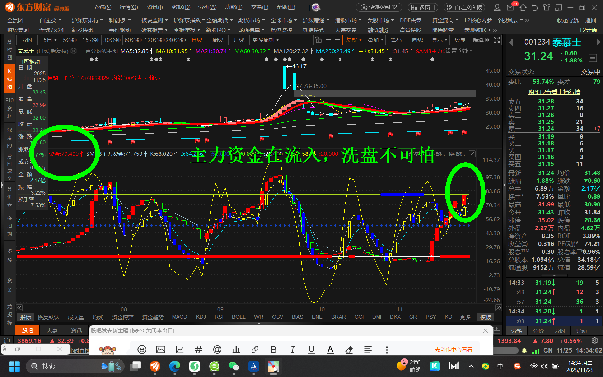Open the 显示 display dropdown
Screen dimensions: 603x377
pyautogui.click(x=439, y=40)
